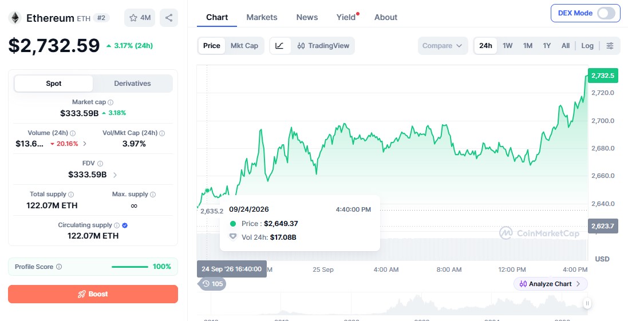The width and height of the screenshot is (628, 321).
Task: Click the Market cap info icon
Action: click(110, 102)
